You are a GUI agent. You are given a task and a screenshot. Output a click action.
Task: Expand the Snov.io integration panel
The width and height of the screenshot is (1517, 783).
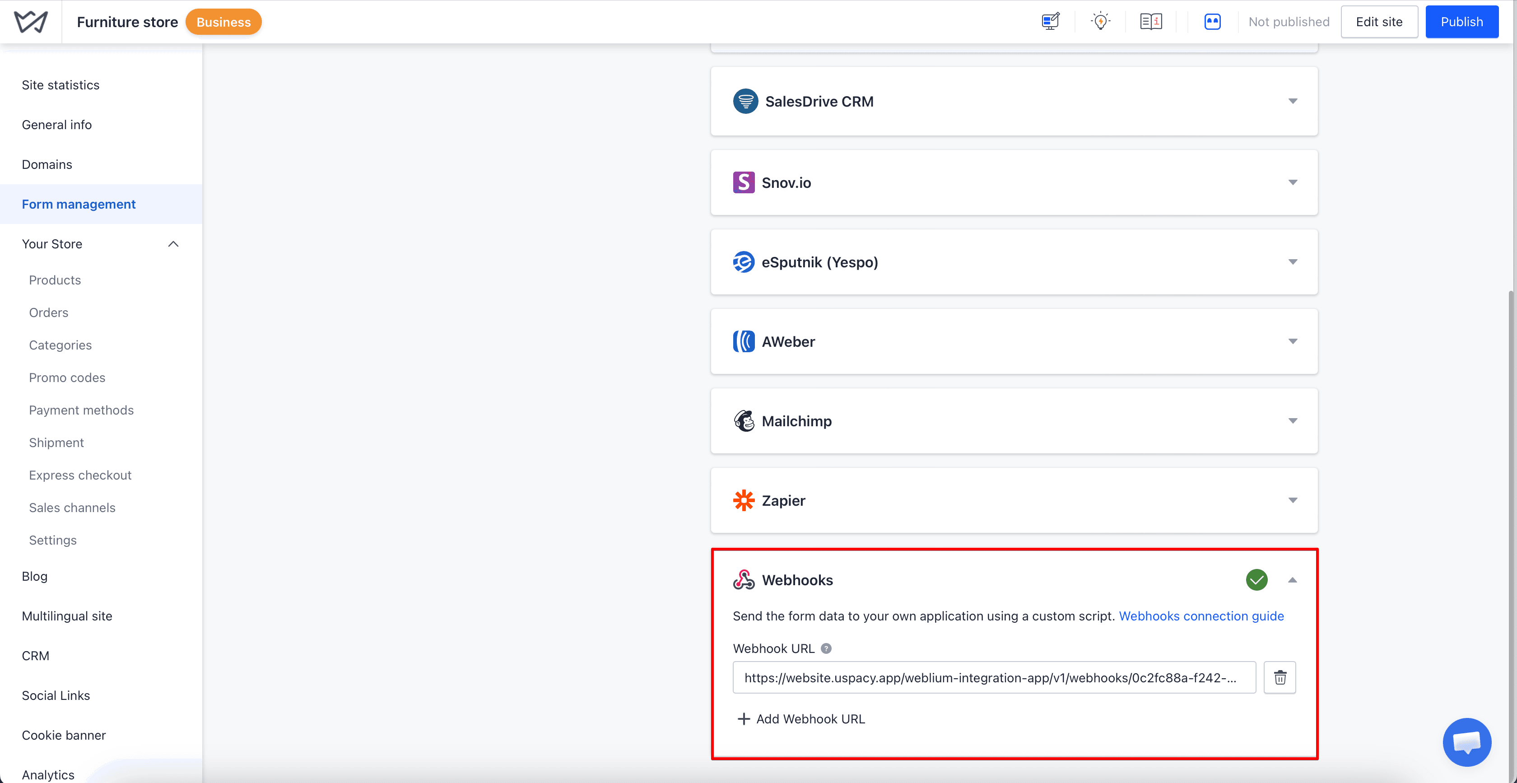1293,182
